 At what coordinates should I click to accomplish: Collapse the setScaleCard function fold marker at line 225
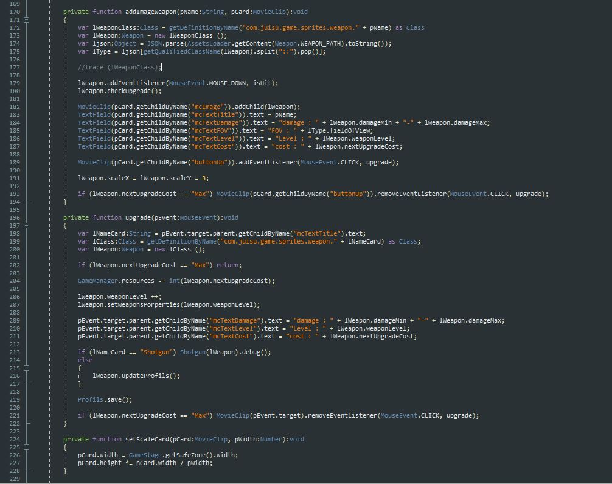point(27,447)
